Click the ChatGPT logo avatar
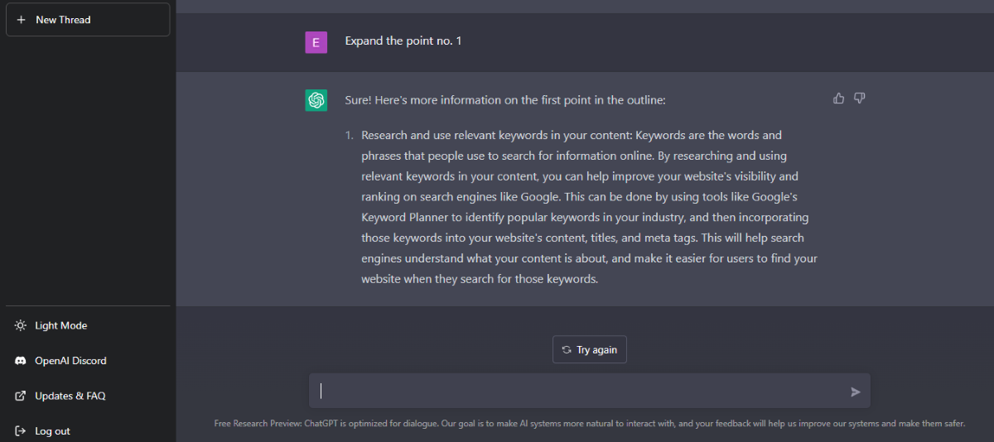The image size is (994, 442). [316, 100]
